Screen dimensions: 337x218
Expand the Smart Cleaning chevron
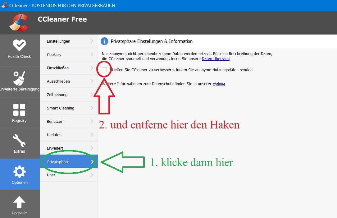pos(92,108)
